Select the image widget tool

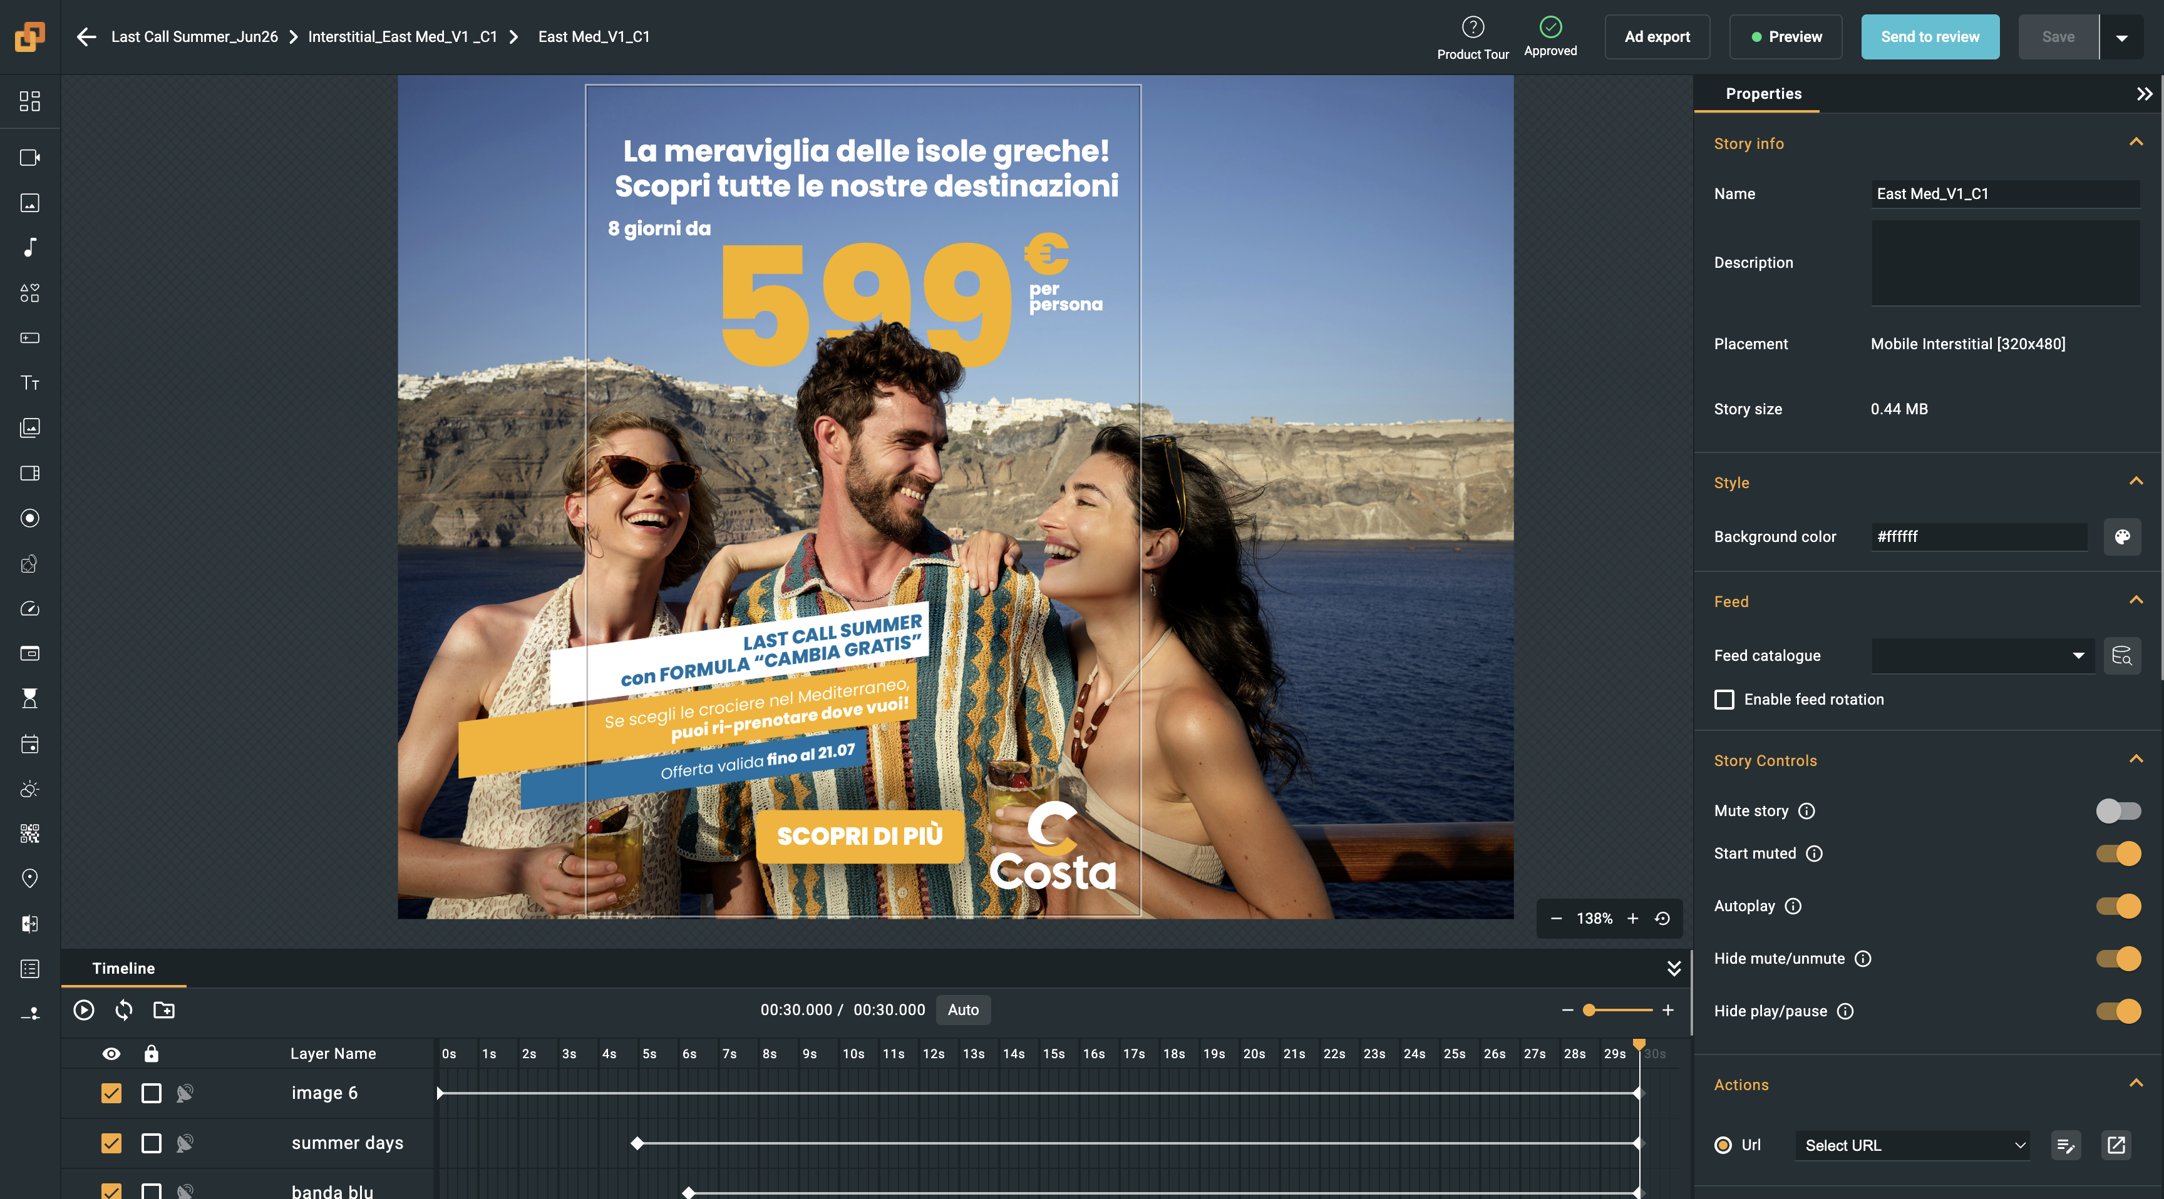[29, 202]
